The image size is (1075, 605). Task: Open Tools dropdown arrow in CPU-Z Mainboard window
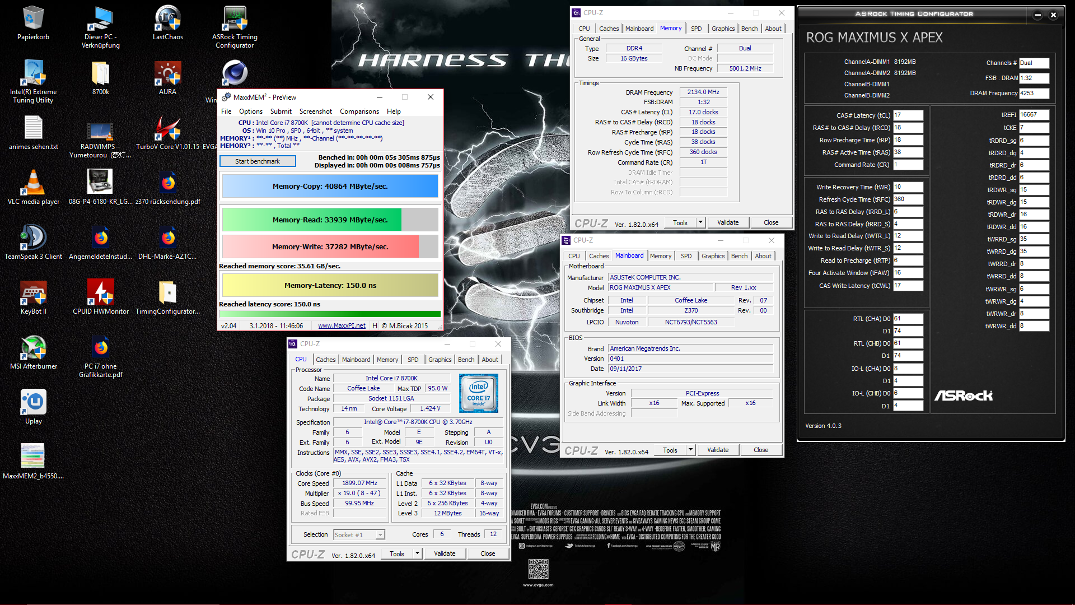pyautogui.click(x=690, y=450)
